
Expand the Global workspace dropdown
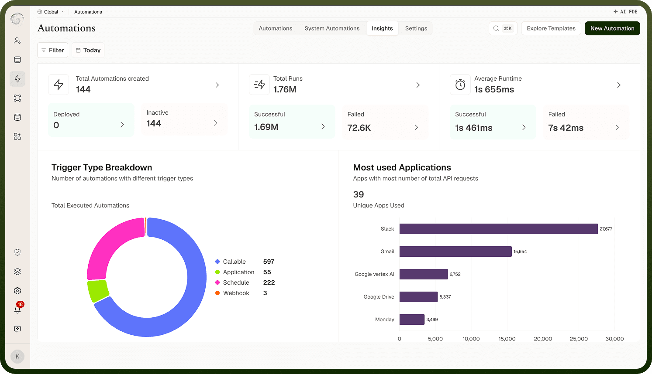tap(51, 12)
